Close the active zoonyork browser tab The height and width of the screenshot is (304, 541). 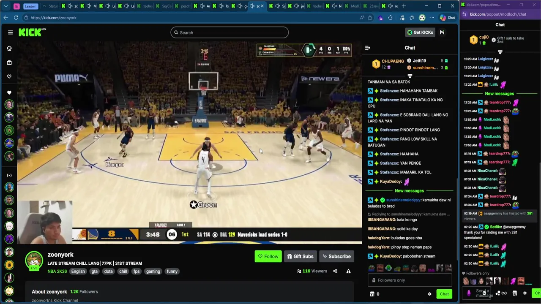[x=262, y=6]
